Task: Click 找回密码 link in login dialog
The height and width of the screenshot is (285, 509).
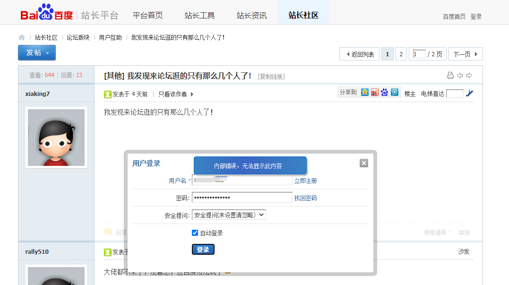Action: click(305, 198)
